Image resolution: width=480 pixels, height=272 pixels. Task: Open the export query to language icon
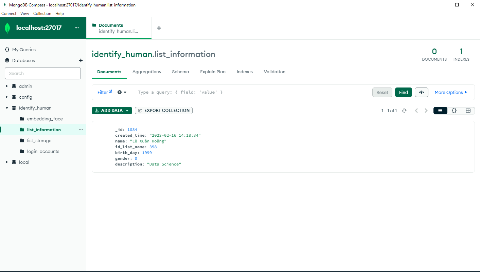(x=421, y=92)
